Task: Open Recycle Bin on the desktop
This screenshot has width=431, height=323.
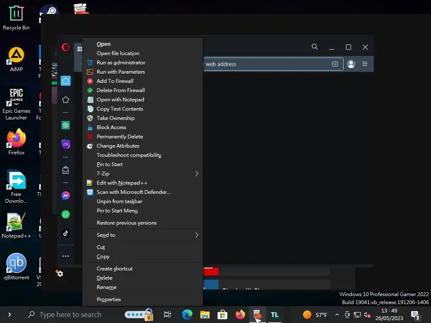Action: point(16,18)
